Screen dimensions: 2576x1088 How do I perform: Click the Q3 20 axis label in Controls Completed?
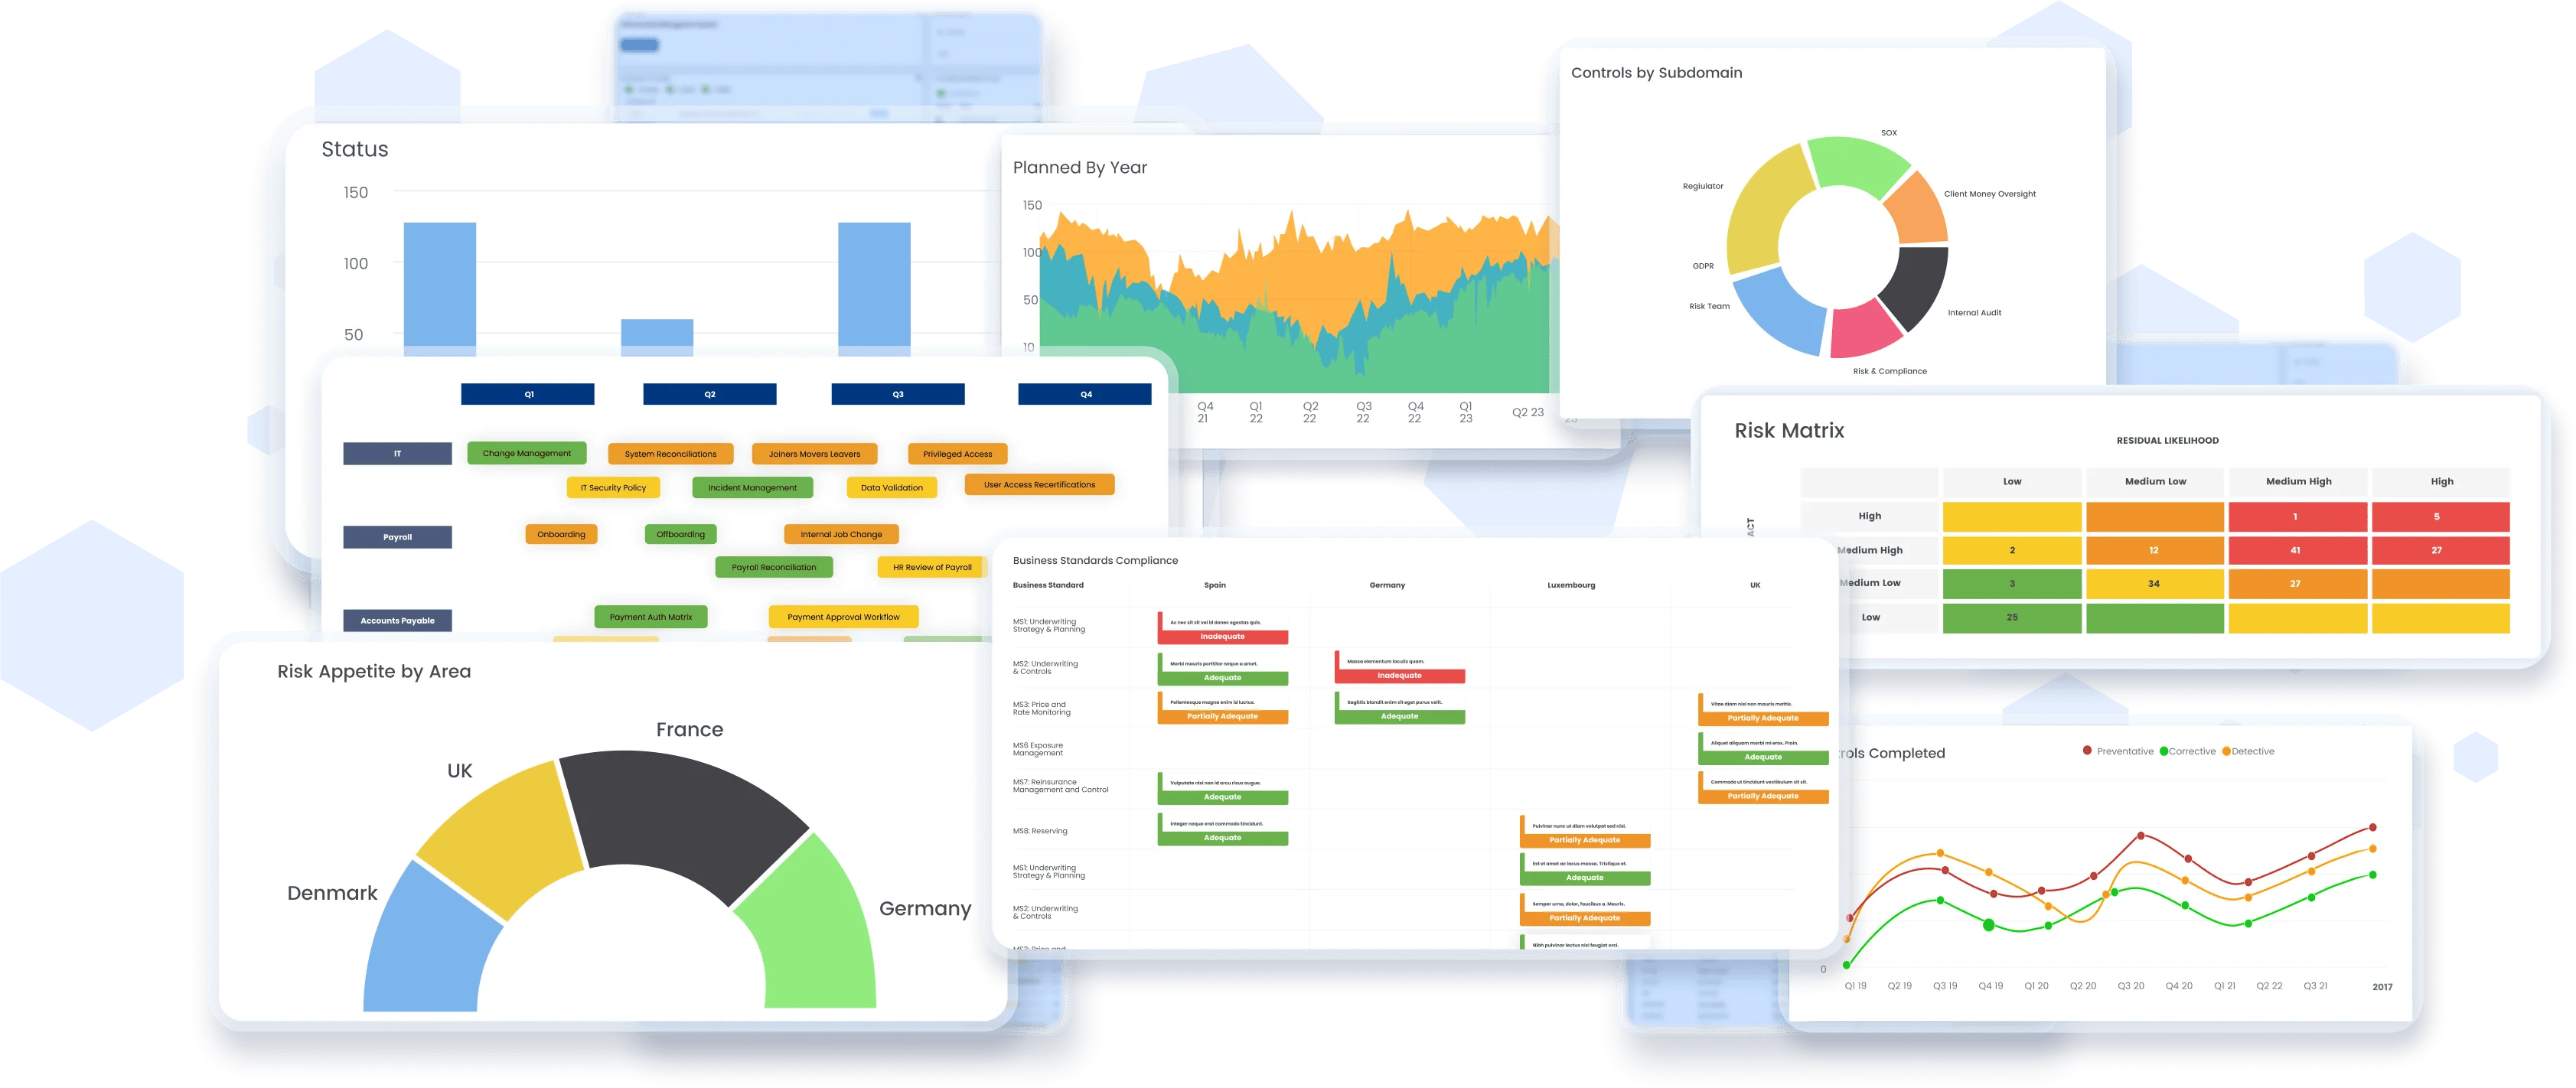[2130, 986]
